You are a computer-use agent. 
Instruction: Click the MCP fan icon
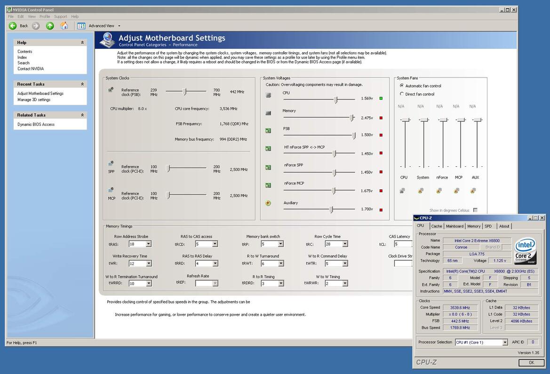456,190
